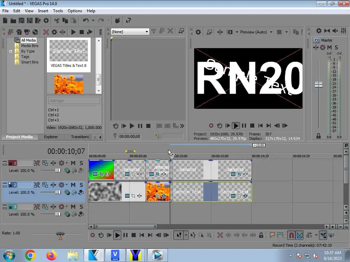Click the transport Record button below timeline
Viewport: 350px width, 262px height.
pos(92,235)
